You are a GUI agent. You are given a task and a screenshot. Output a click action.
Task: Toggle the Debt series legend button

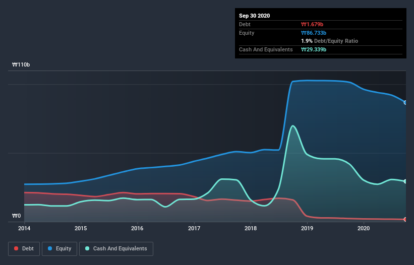pos(24,249)
